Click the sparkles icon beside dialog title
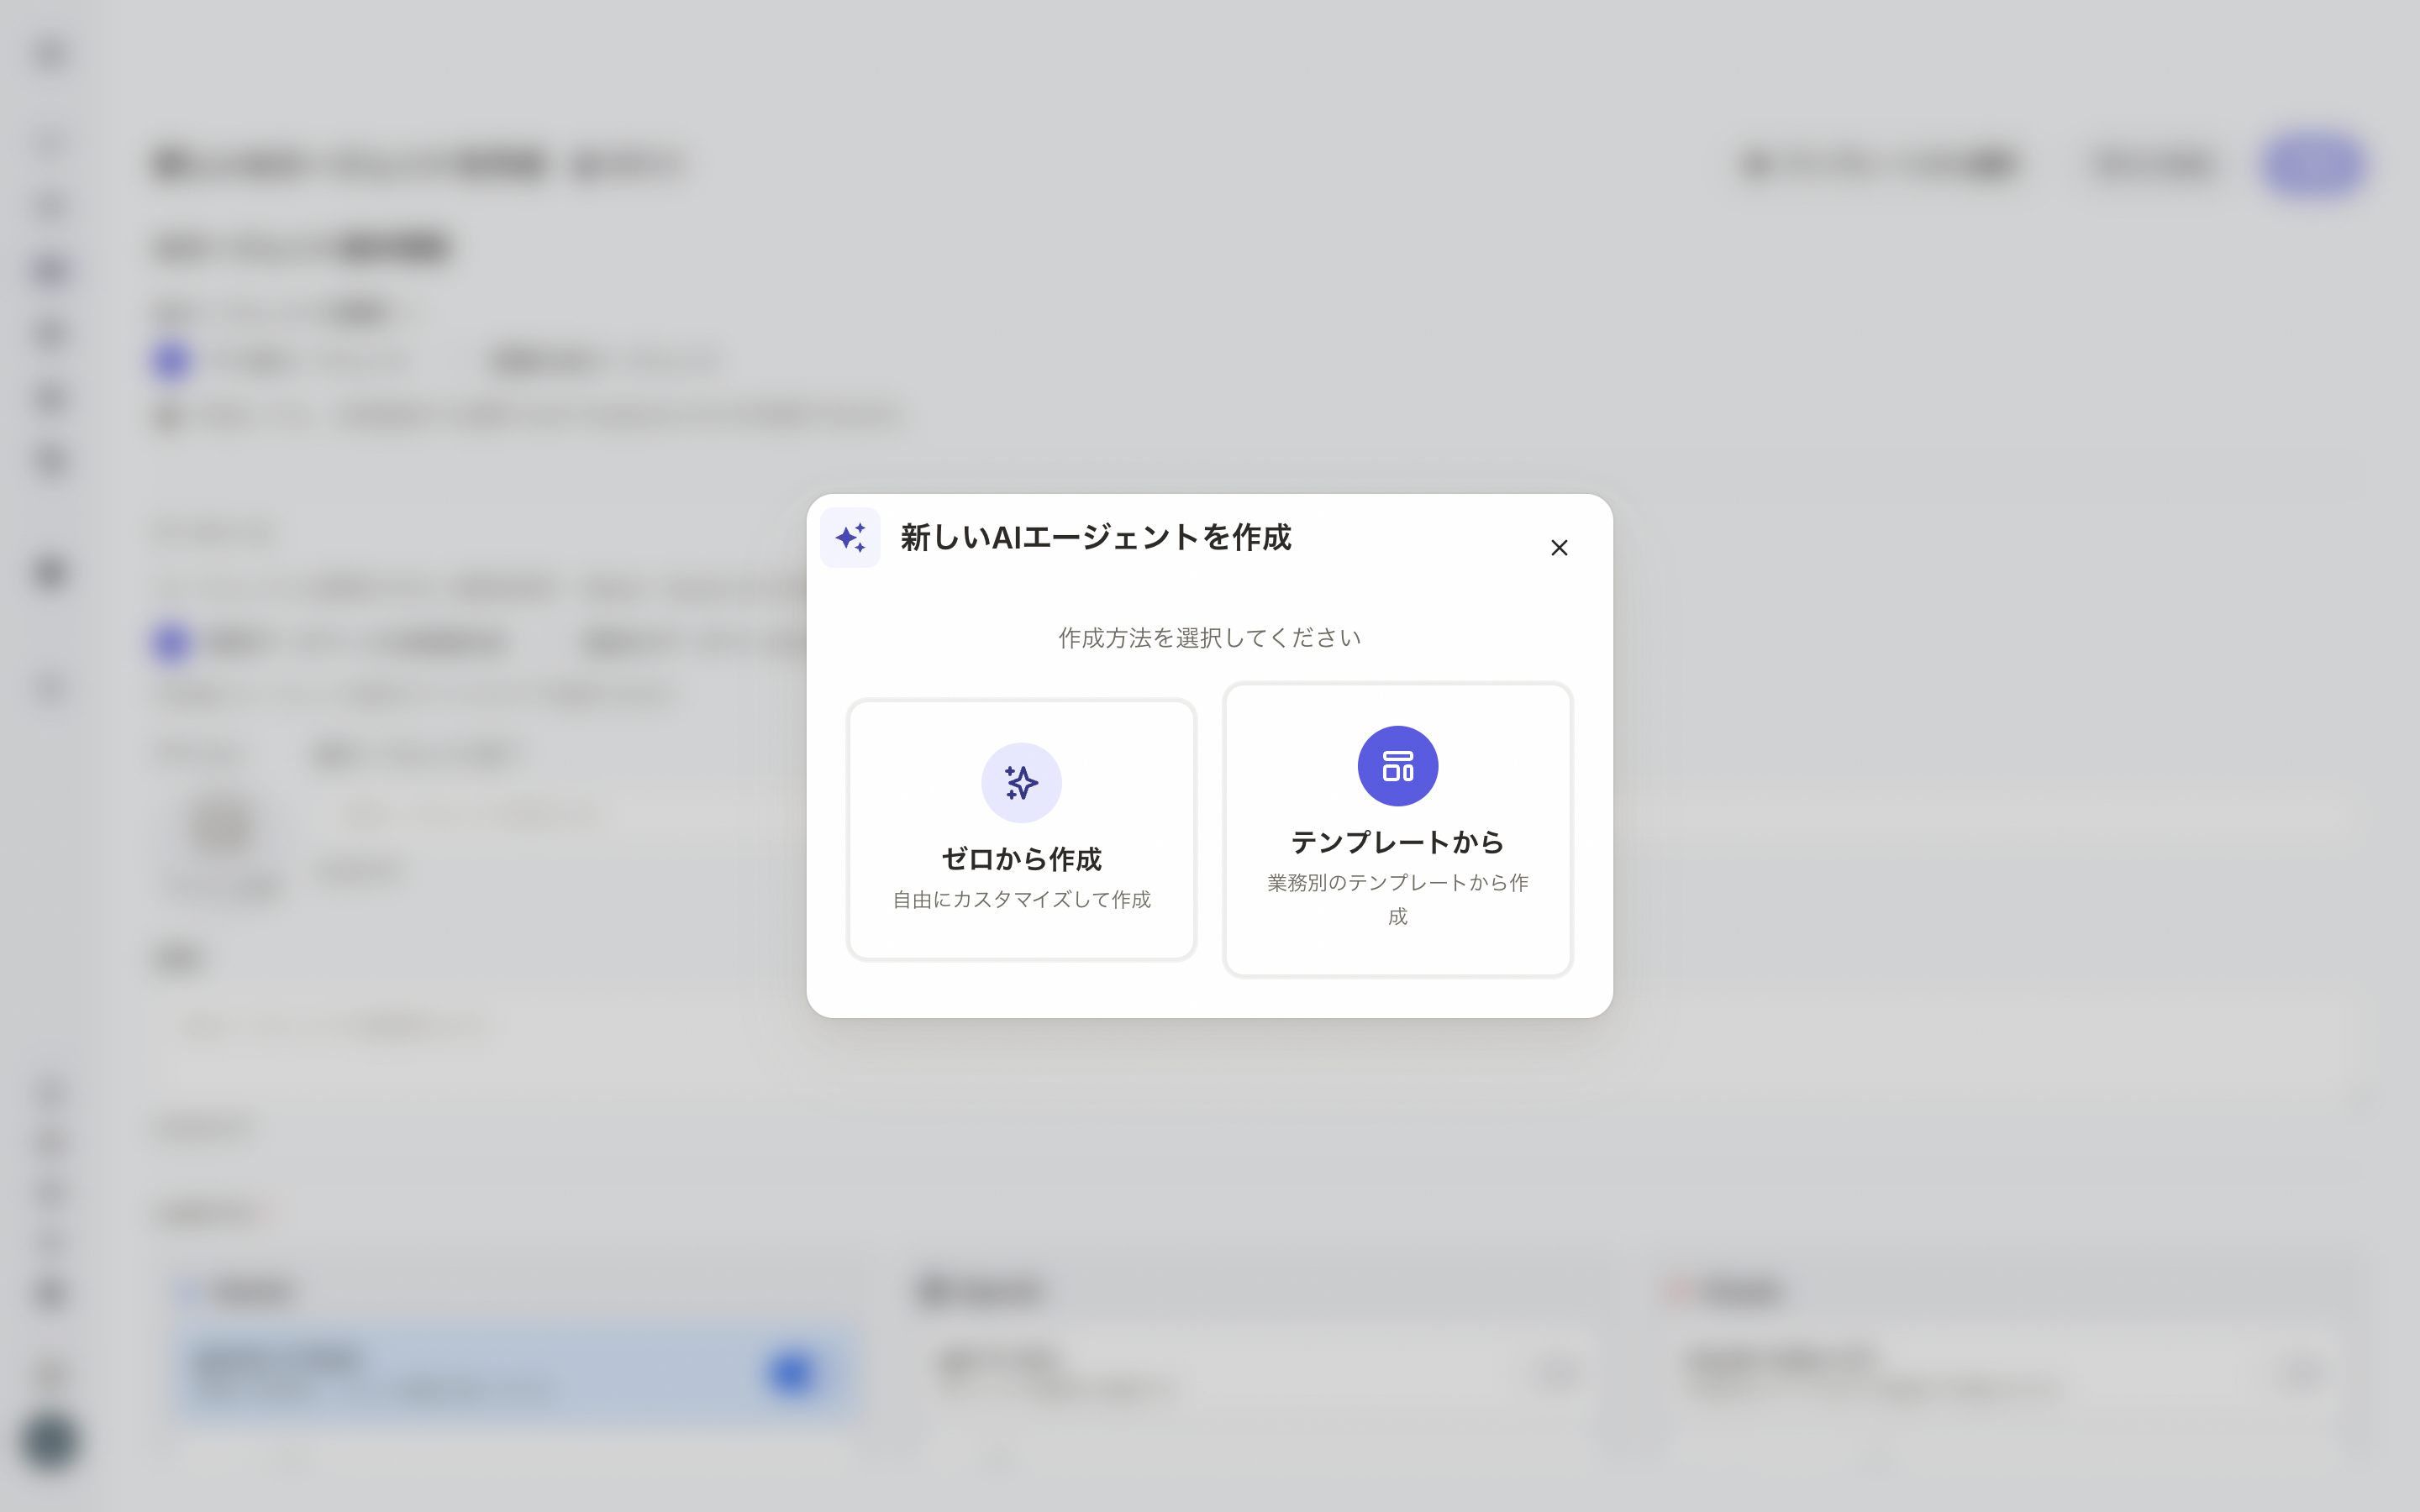The width and height of the screenshot is (2420, 1512). [x=850, y=538]
